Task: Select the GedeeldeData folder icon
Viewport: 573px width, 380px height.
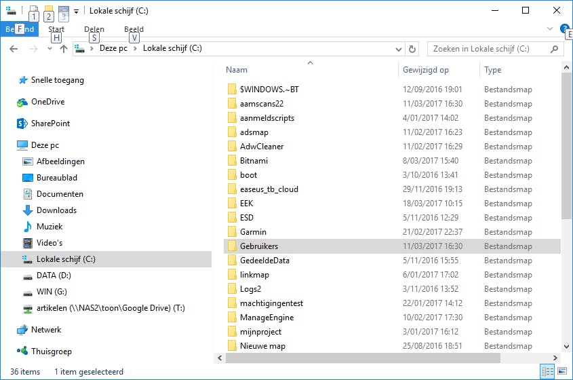Action: coord(232,261)
